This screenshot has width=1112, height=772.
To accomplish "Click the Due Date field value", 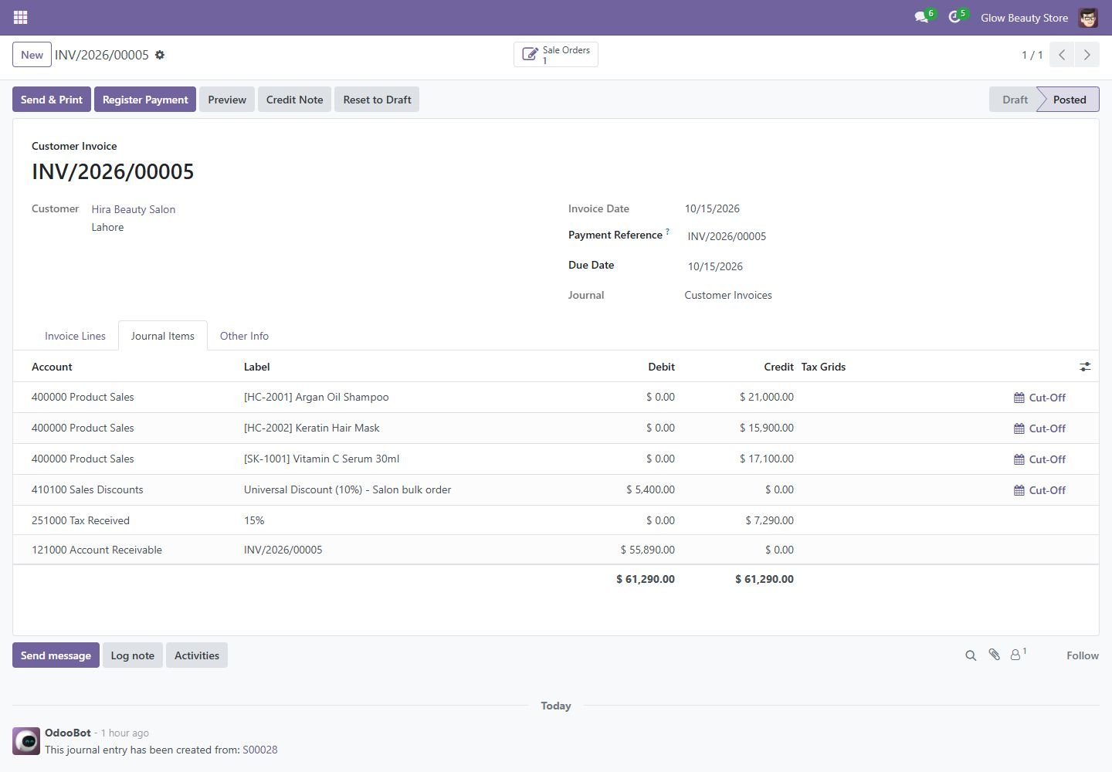I will (x=715, y=266).
